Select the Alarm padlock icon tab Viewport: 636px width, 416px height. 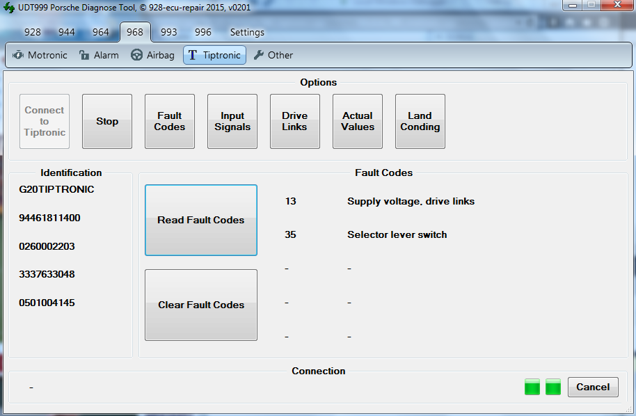(x=98, y=55)
